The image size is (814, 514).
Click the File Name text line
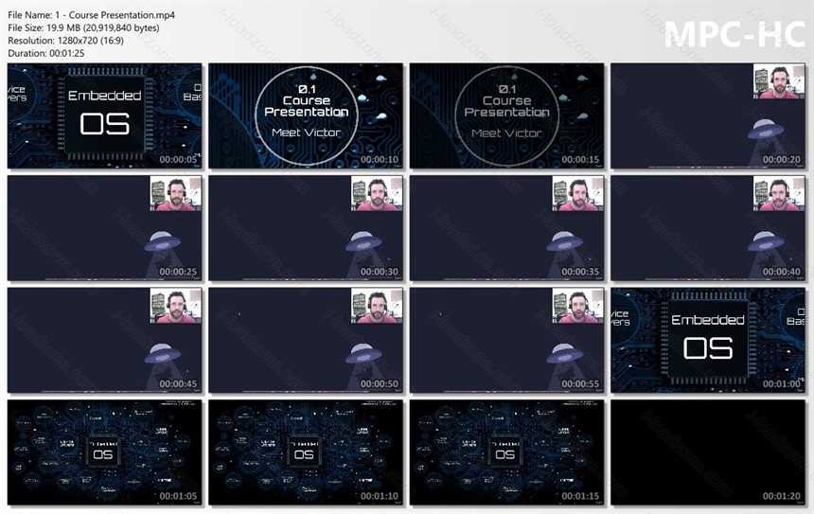(x=92, y=15)
